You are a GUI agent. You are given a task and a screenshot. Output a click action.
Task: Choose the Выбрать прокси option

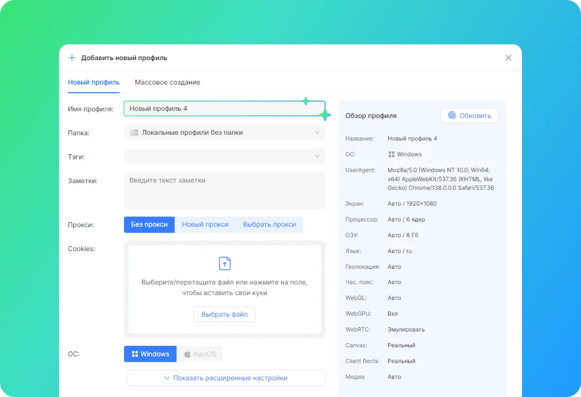[x=269, y=225]
